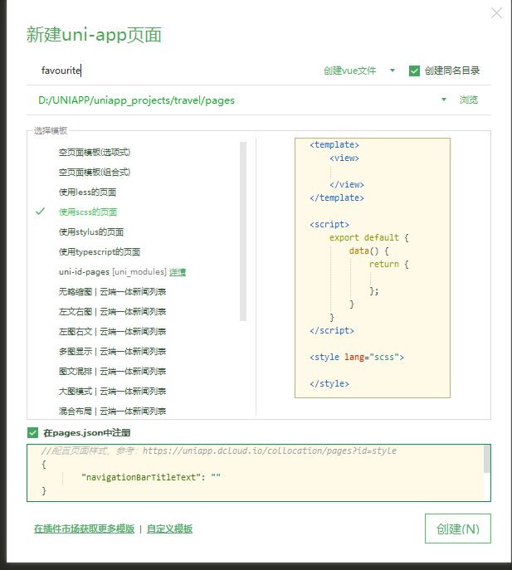Click the checkmark next to 使用scss的页面

(40, 212)
